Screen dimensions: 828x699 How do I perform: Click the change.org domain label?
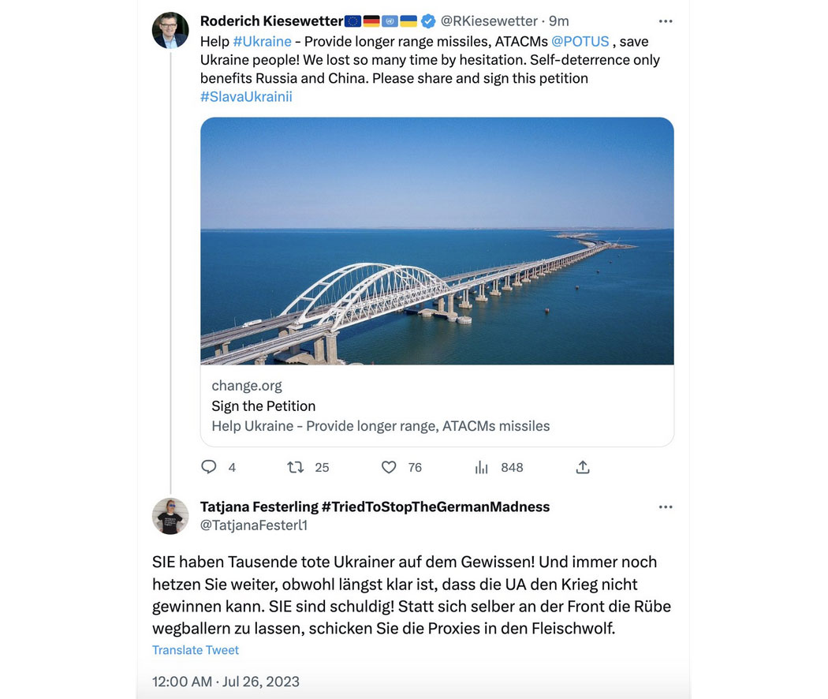(247, 386)
